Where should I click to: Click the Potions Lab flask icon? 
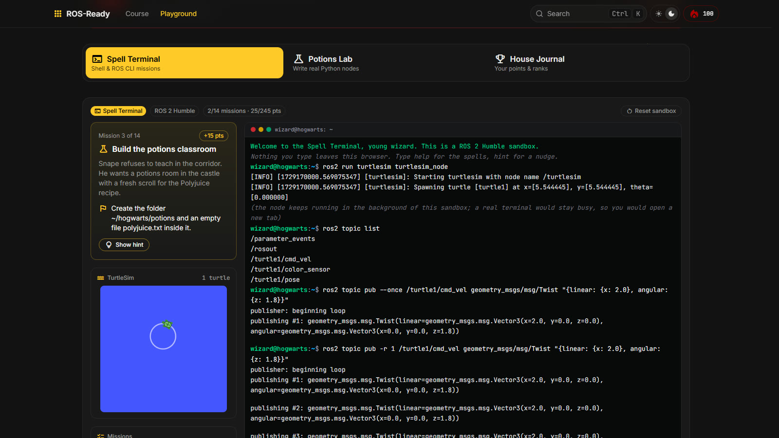click(298, 59)
